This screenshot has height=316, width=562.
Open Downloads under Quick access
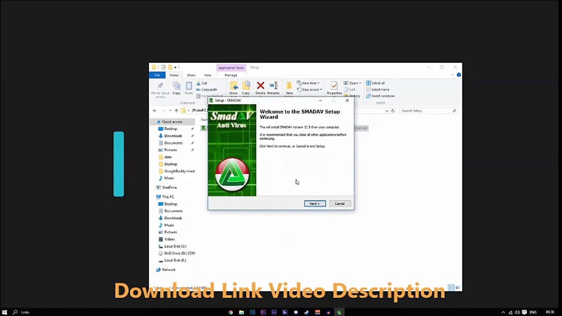173,136
